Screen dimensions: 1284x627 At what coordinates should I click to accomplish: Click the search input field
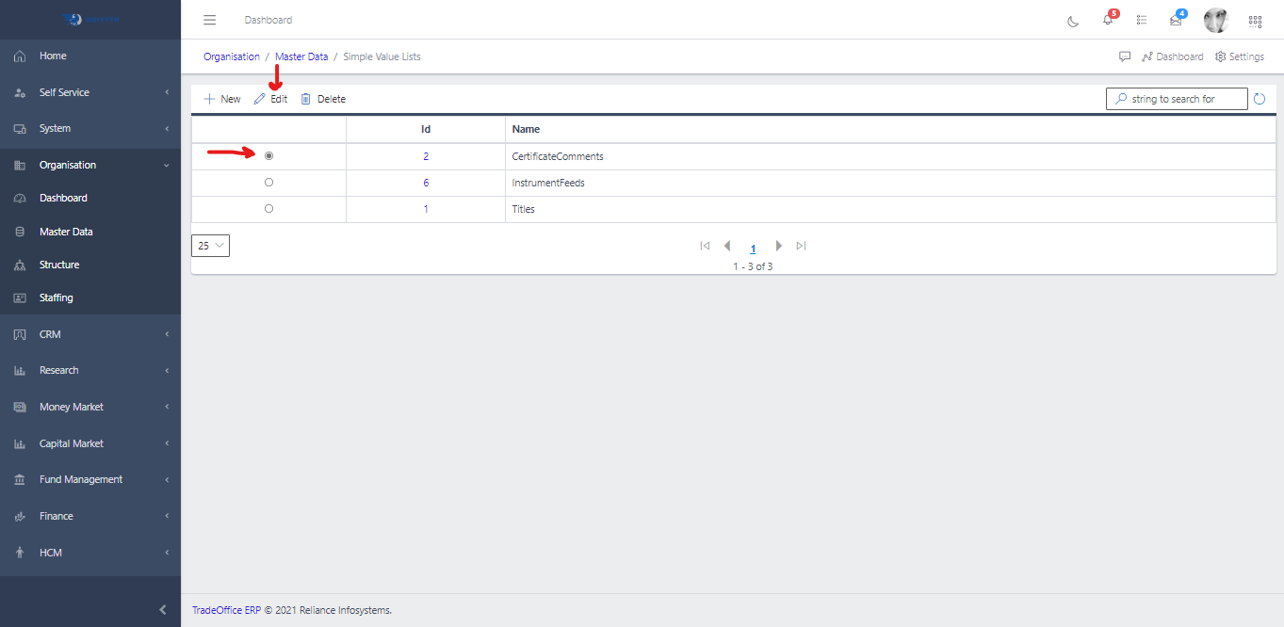1184,99
